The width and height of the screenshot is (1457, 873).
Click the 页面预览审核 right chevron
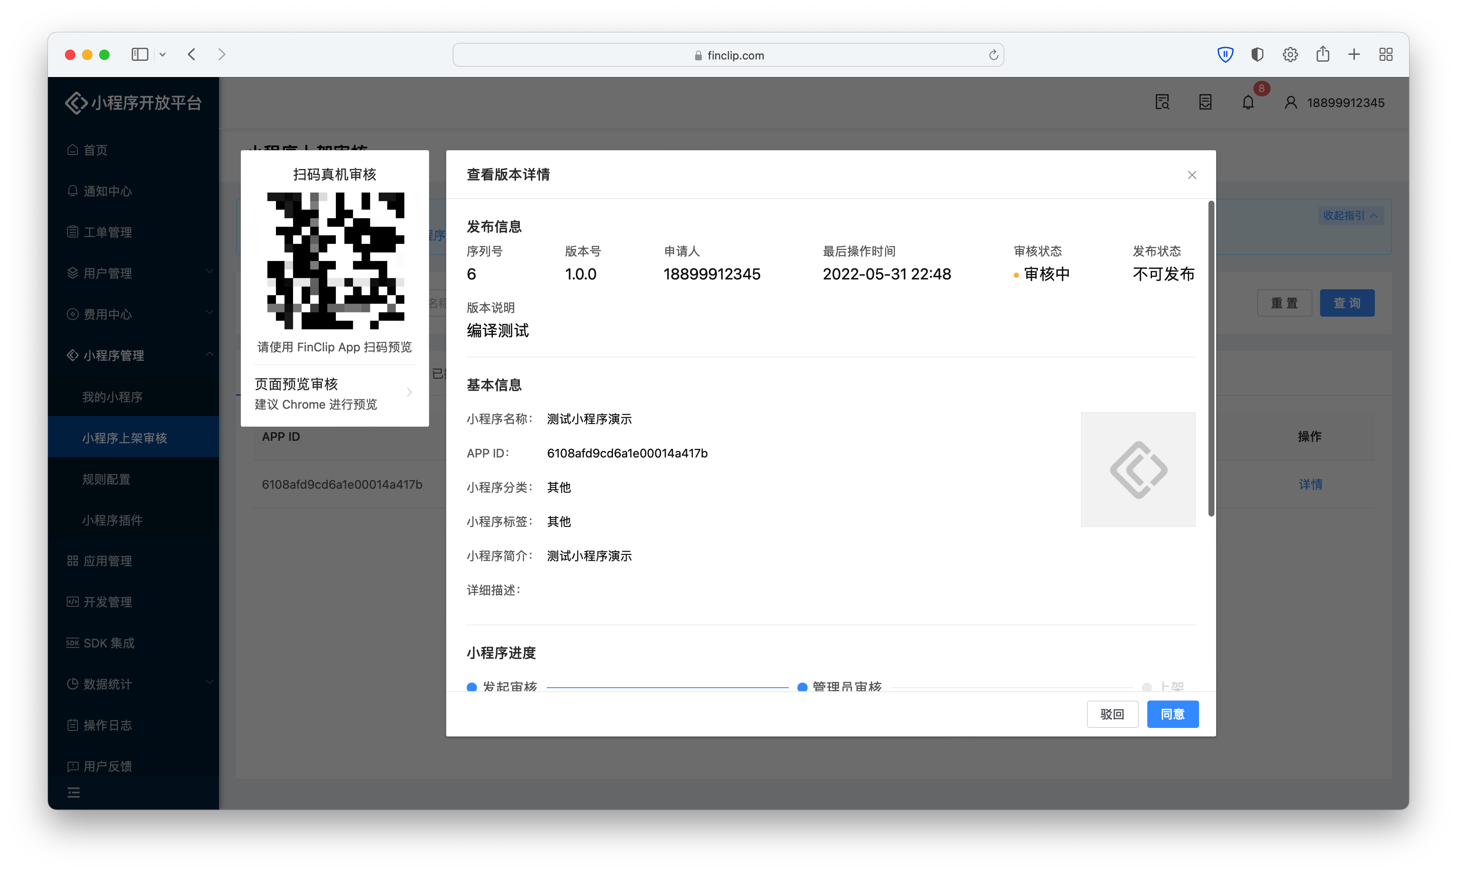409,392
